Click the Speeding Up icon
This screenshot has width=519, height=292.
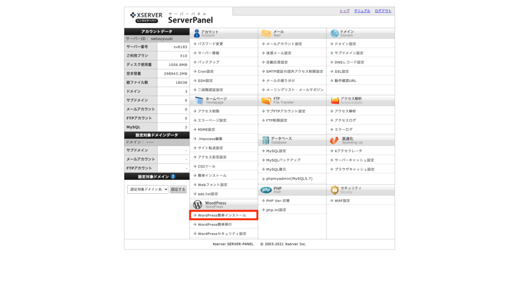point(335,140)
